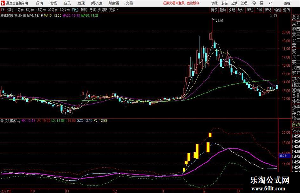Click the blue 15.09 axis price tag
Screen dimensions: 300x193
pos(284,156)
